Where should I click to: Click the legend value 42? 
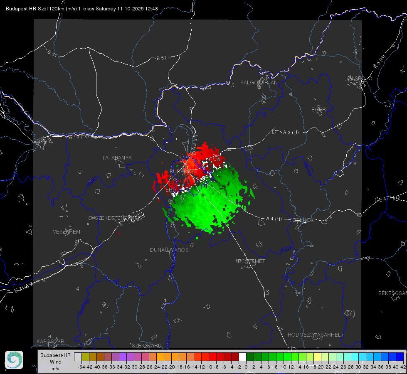403,367
